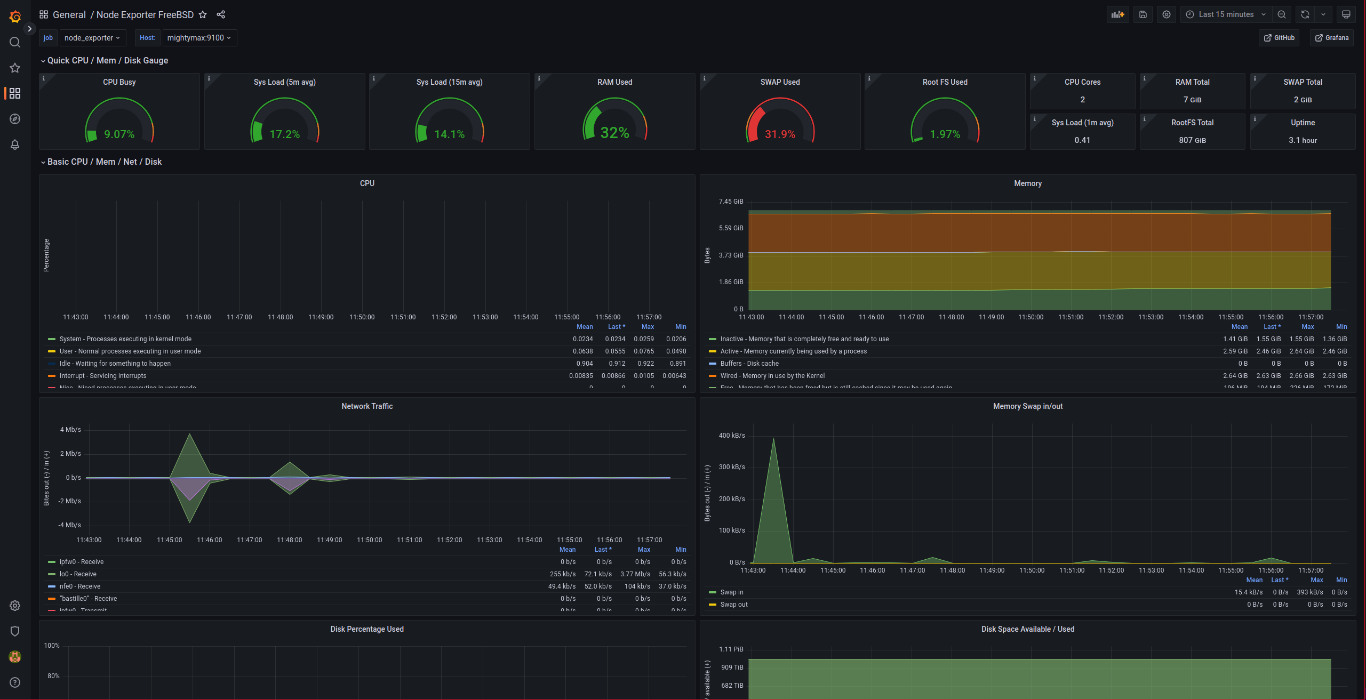Click the Save dashboard icon

point(1143,14)
